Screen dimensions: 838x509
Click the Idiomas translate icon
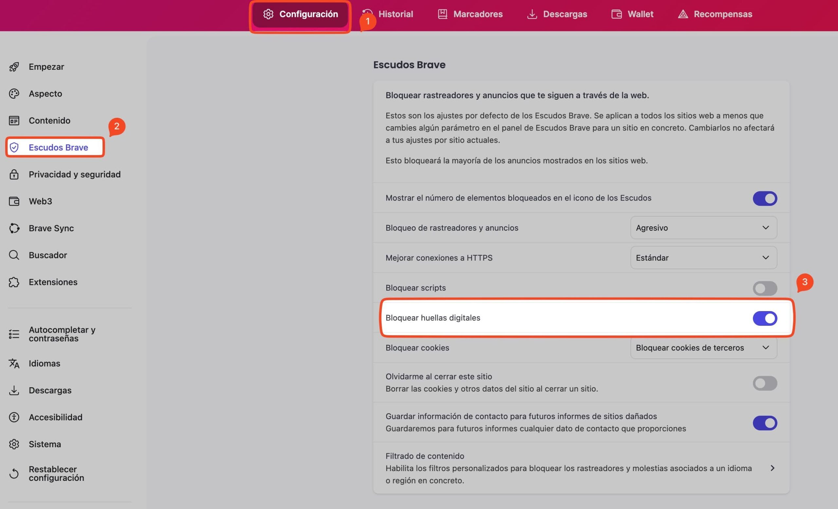coord(14,363)
